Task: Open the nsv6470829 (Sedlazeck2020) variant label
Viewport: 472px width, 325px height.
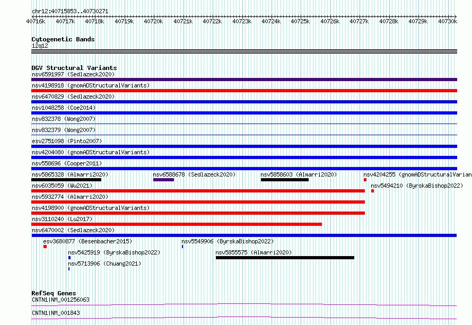Action: (x=73, y=96)
